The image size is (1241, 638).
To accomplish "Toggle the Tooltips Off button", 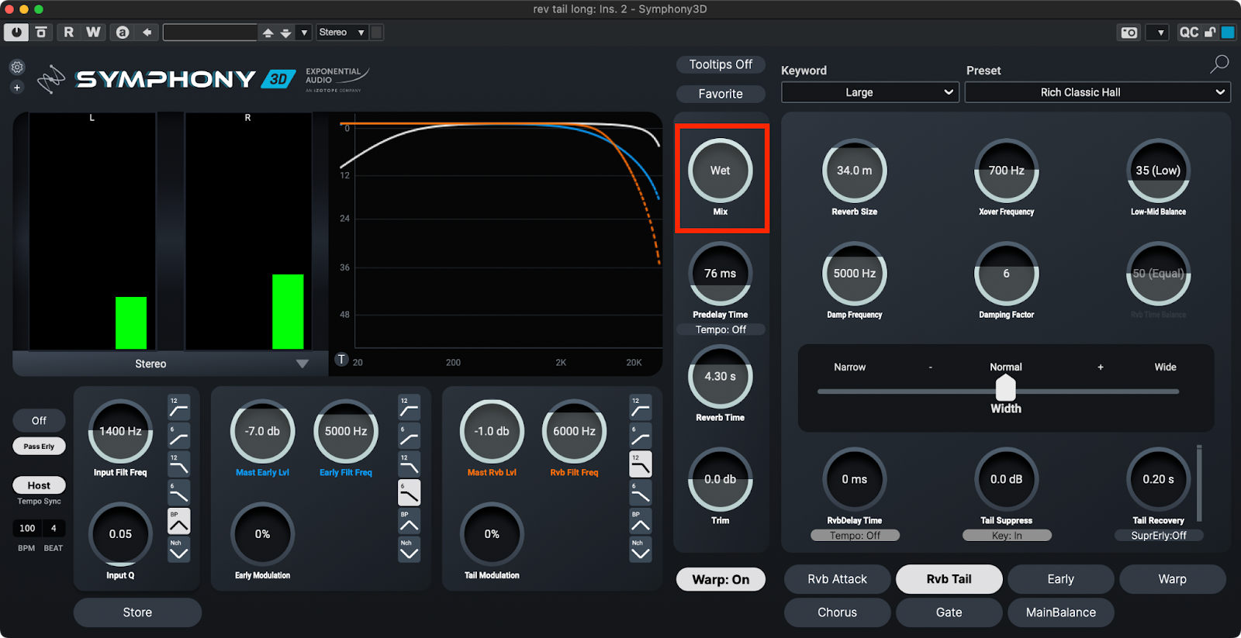I will point(721,64).
